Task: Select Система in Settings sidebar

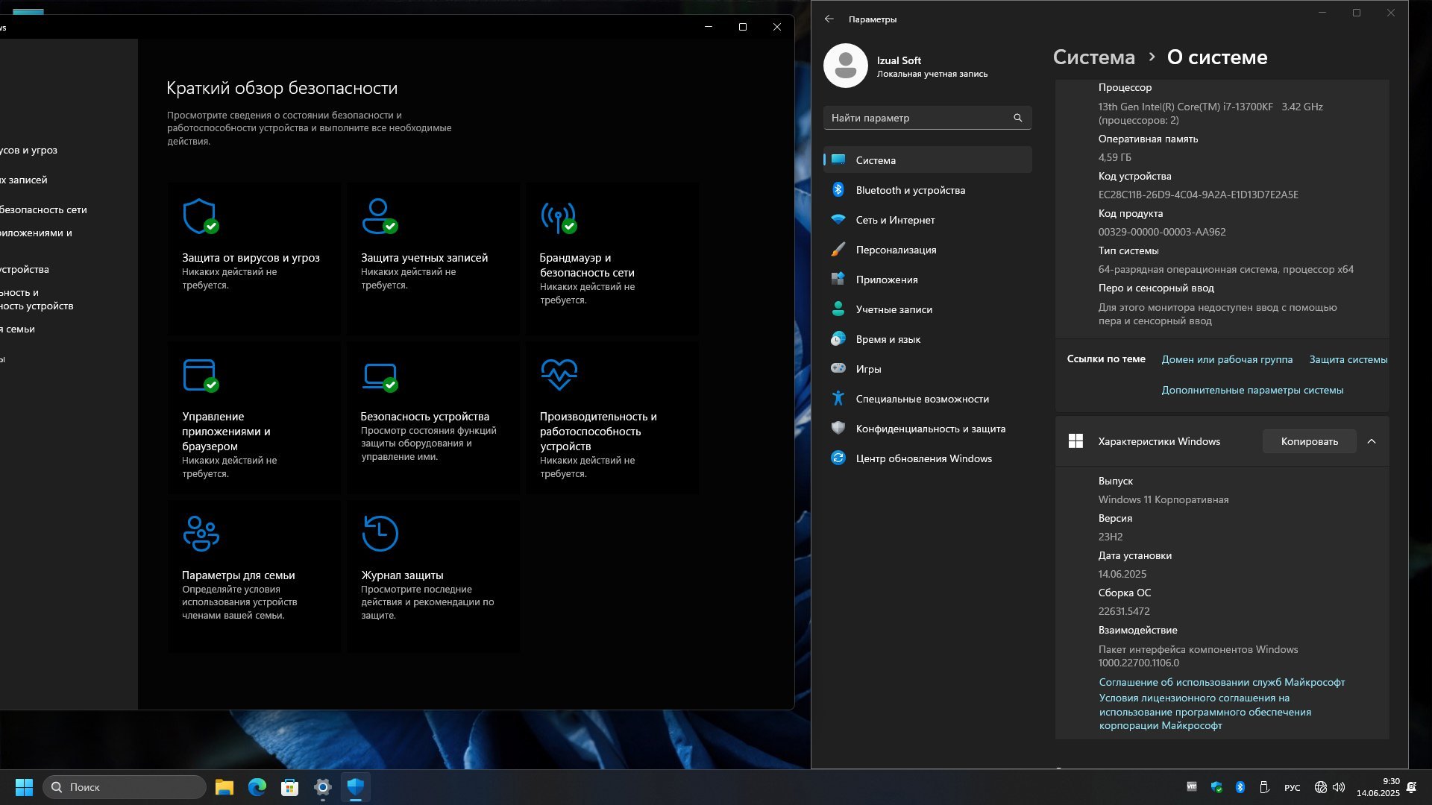Action: point(928,160)
